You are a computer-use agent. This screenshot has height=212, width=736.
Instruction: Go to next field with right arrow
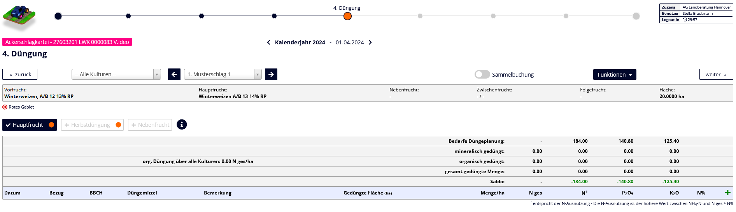[x=271, y=74]
